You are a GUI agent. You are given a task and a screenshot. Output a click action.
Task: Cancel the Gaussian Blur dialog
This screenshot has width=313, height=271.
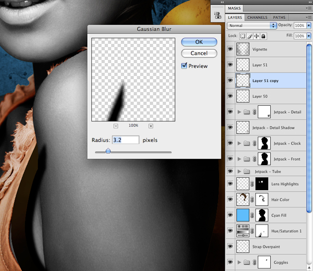(x=199, y=53)
